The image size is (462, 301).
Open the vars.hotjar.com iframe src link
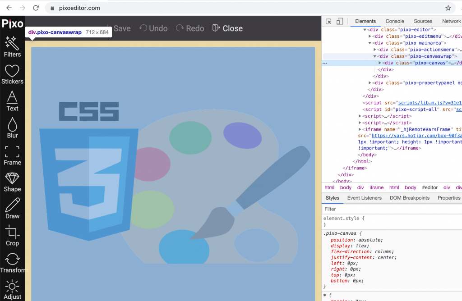[416, 136]
